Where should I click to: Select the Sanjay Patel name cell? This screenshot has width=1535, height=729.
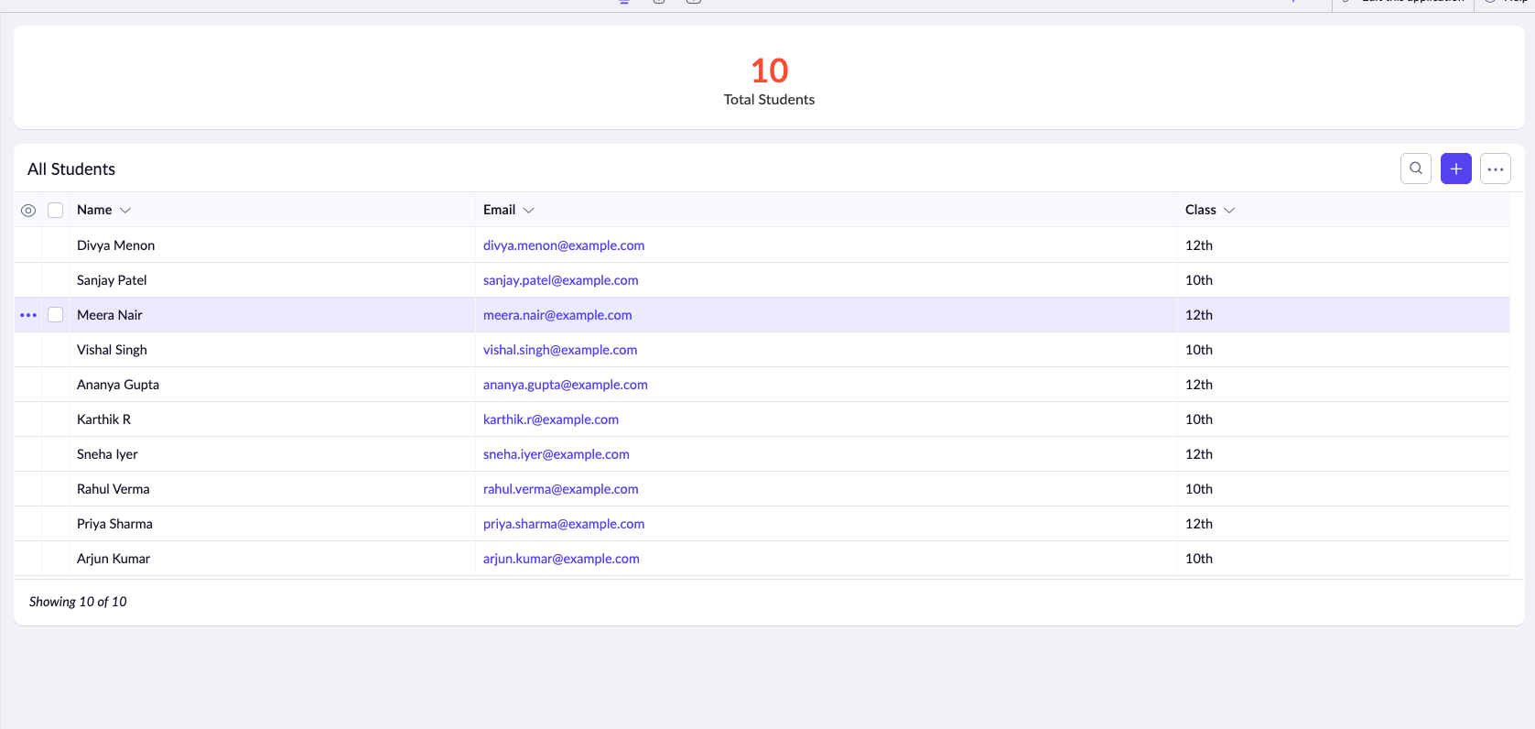272,280
